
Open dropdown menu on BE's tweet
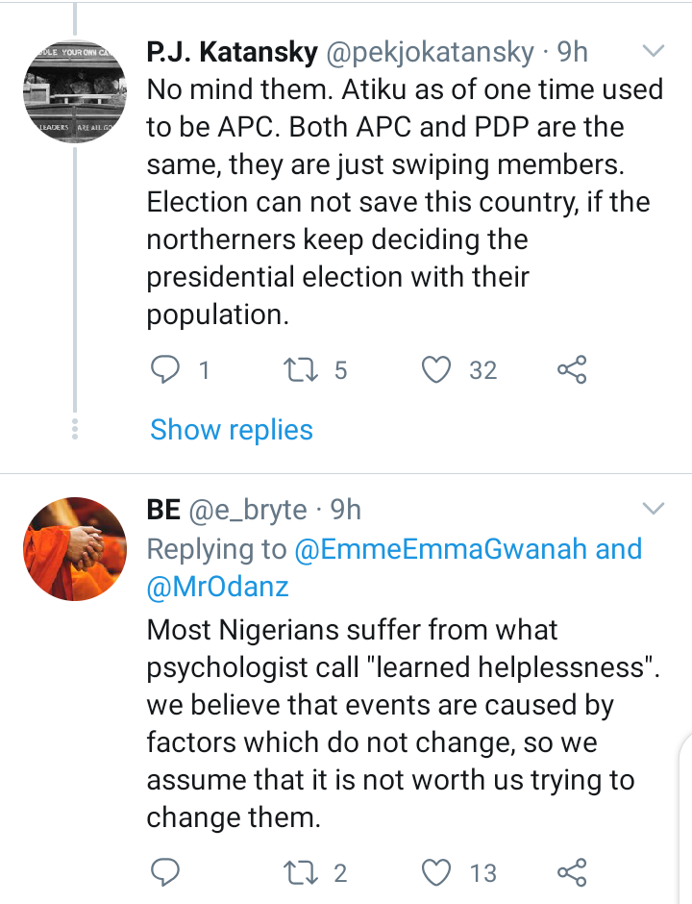tap(654, 508)
